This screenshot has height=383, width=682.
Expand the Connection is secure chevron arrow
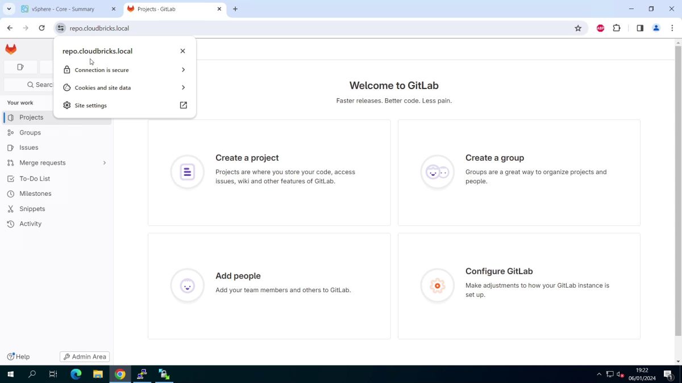pos(183,70)
